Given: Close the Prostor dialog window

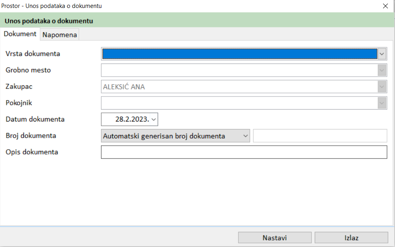Looking at the screenshot, I should click(385, 6).
